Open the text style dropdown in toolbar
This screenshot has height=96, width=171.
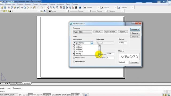[x=99, y=7]
